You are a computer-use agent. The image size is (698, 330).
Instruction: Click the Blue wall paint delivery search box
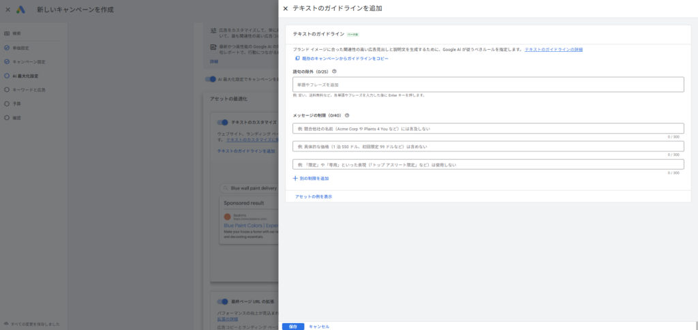(x=249, y=188)
